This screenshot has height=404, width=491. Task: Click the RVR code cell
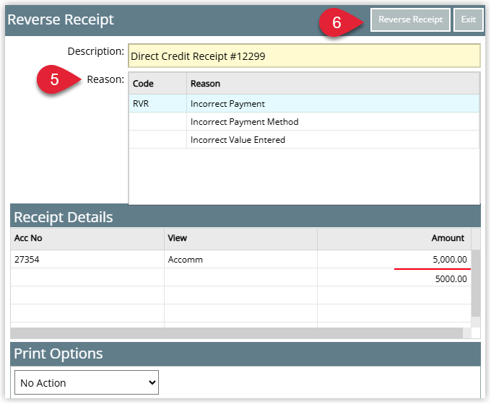[x=158, y=104]
